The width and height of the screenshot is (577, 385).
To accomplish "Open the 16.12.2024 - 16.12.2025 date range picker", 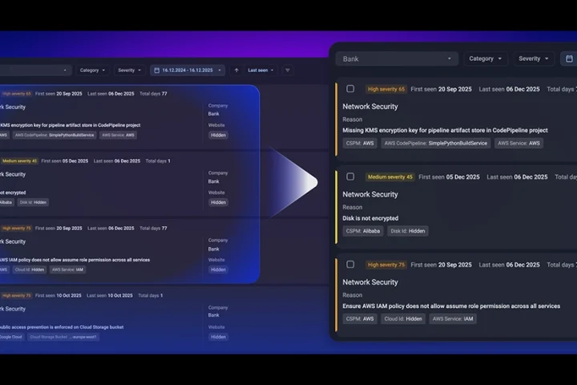I will click(x=189, y=71).
